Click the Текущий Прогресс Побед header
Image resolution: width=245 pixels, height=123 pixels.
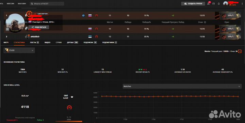173,22
